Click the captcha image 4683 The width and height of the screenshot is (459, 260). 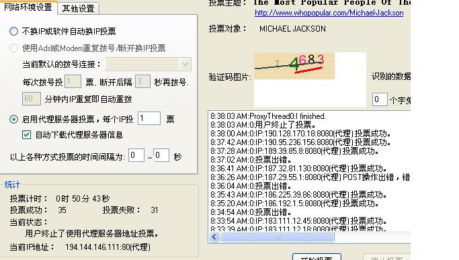coord(294,66)
